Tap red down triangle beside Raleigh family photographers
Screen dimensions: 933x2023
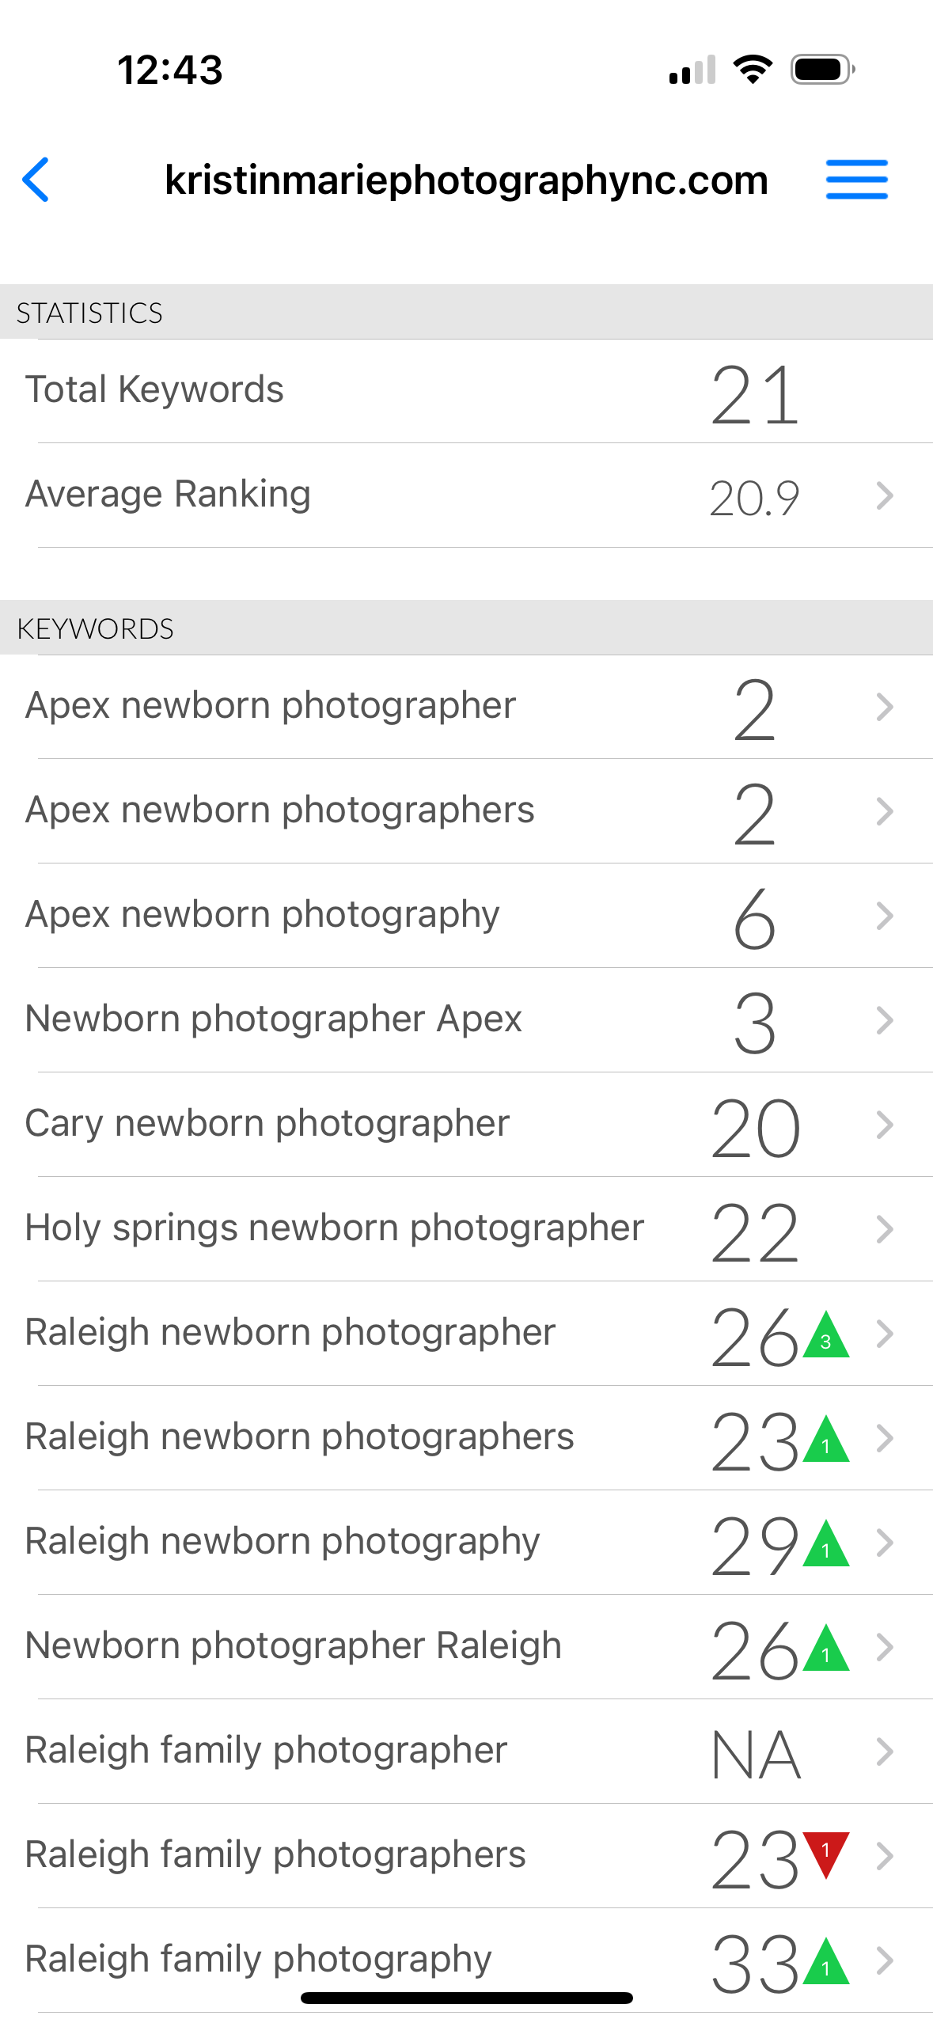pos(825,1852)
